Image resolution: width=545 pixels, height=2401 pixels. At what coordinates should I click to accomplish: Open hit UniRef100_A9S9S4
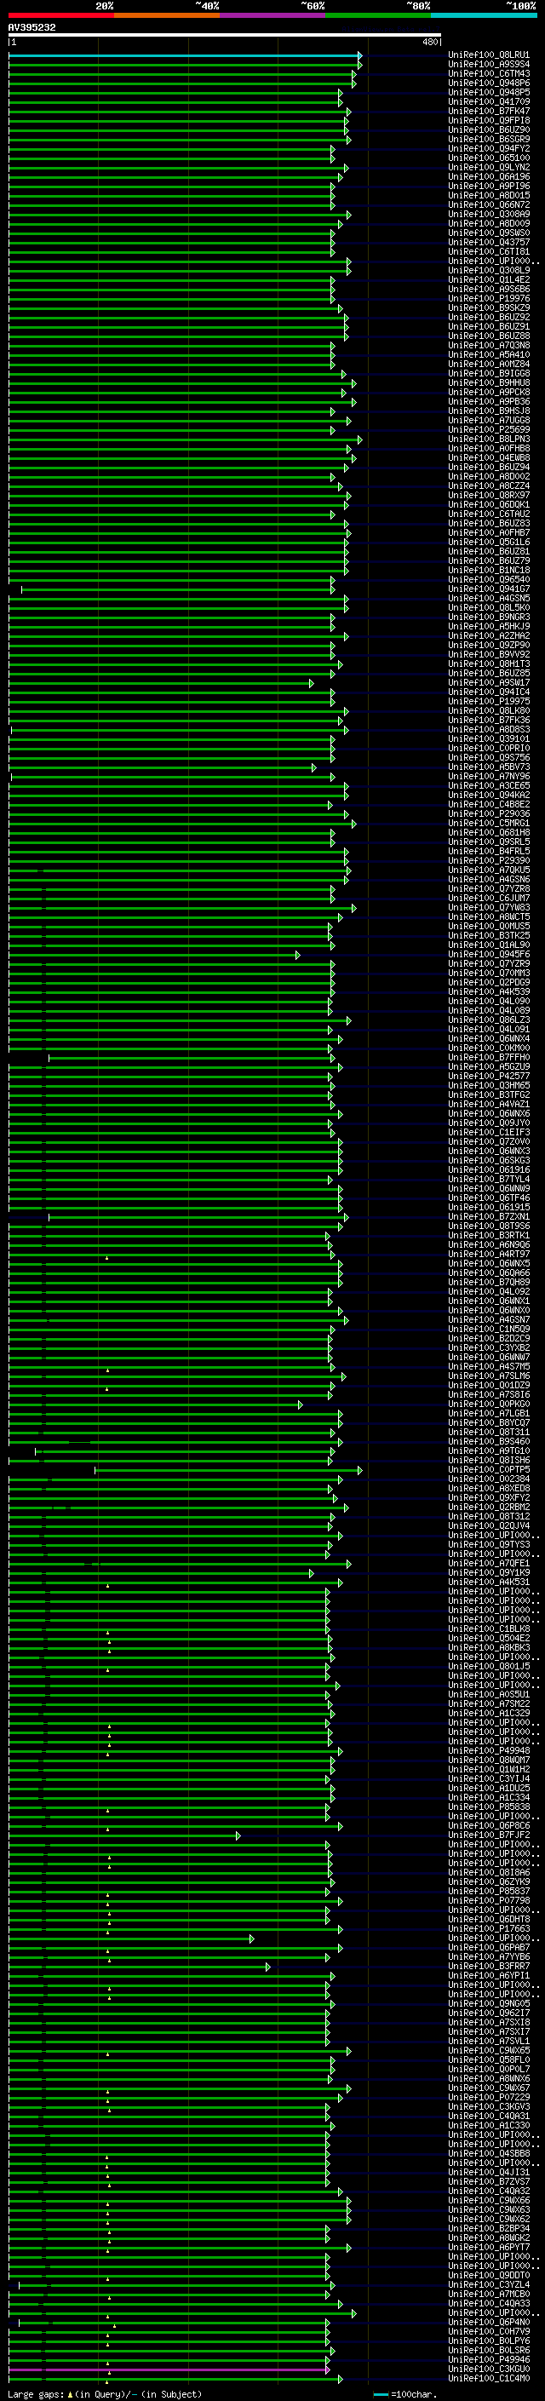point(489,65)
